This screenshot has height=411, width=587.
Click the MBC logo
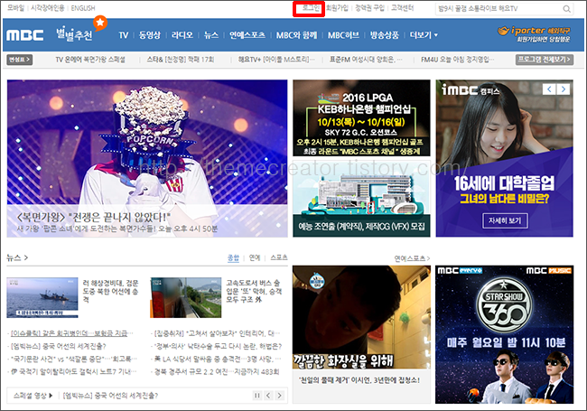[x=24, y=35]
